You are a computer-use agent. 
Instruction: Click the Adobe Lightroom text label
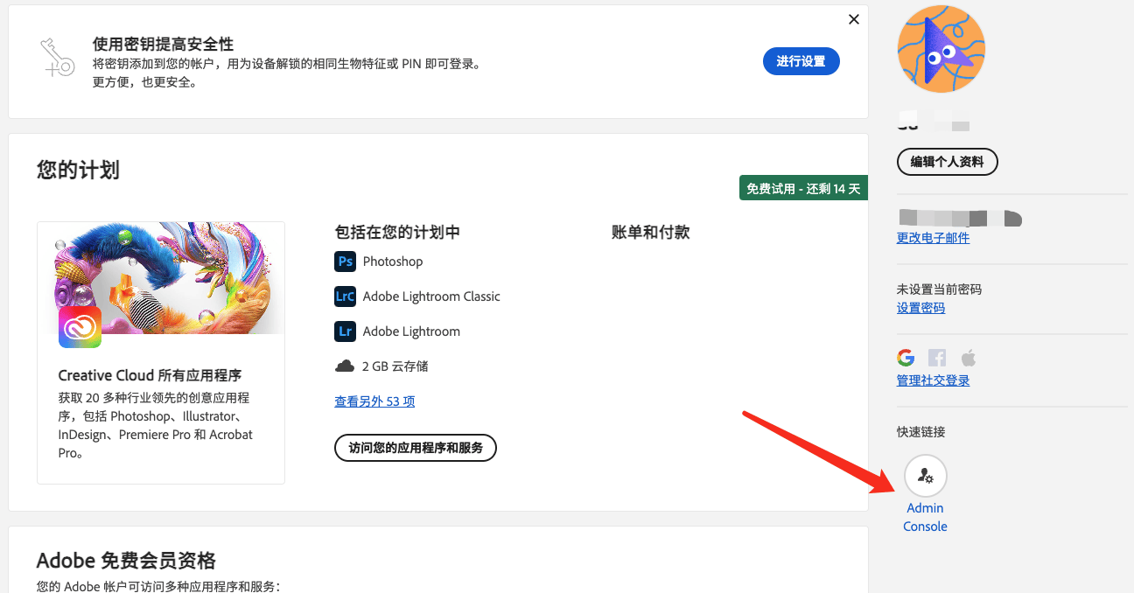tap(411, 331)
